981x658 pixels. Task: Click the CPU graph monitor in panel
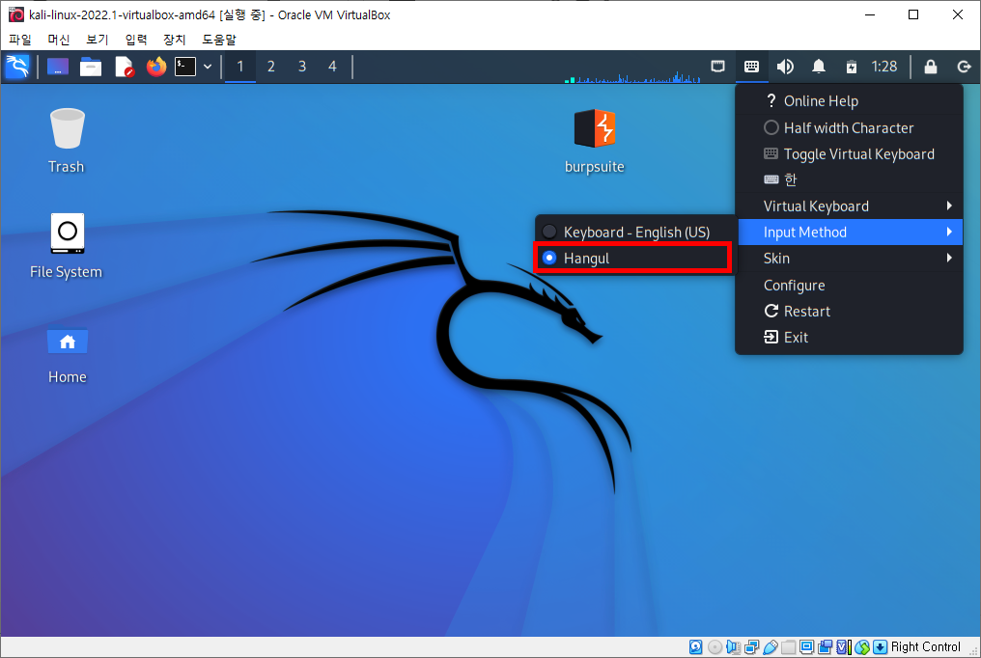tap(631, 77)
